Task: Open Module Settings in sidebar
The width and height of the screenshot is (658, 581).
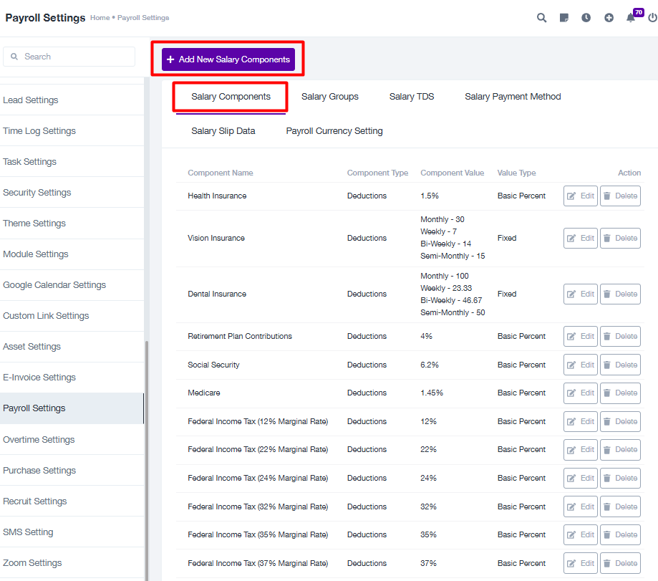Action: (72, 254)
